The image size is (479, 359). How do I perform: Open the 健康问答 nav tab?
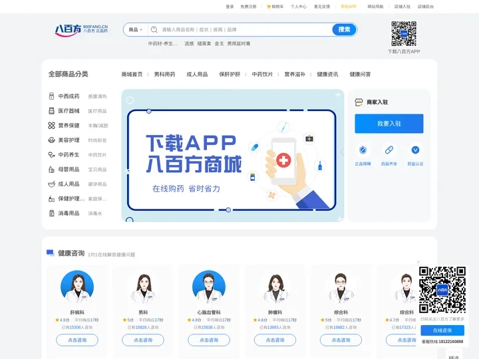(x=360, y=74)
